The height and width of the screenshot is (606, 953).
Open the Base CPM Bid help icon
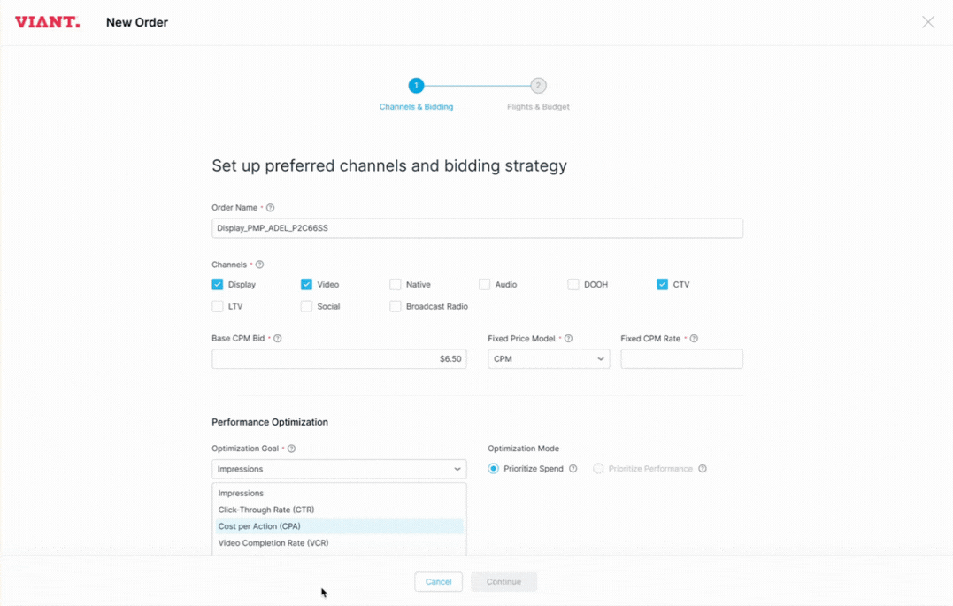[x=279, y=338]
